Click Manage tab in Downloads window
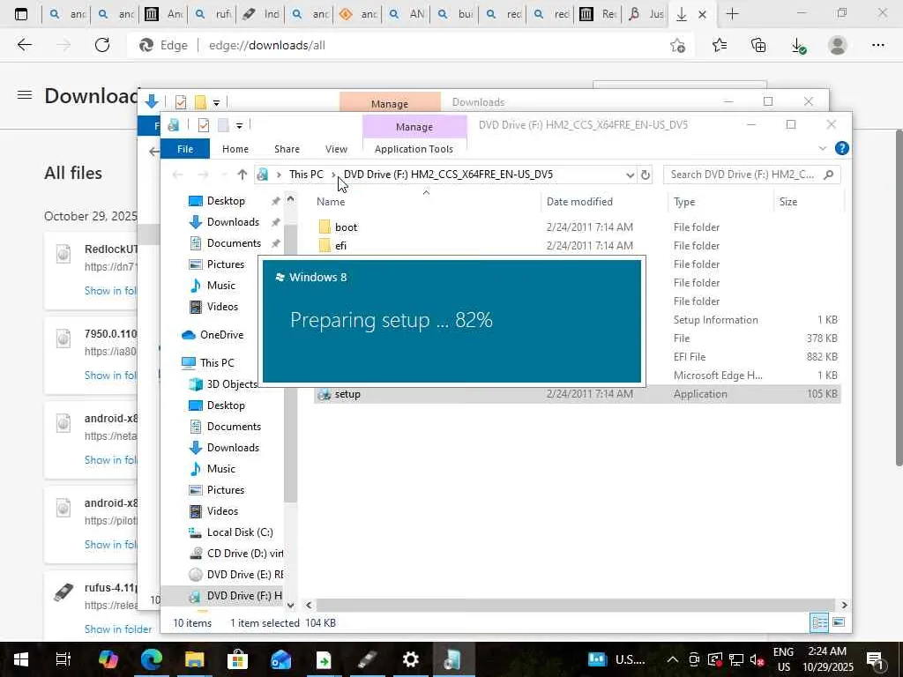 pos(389,103)
